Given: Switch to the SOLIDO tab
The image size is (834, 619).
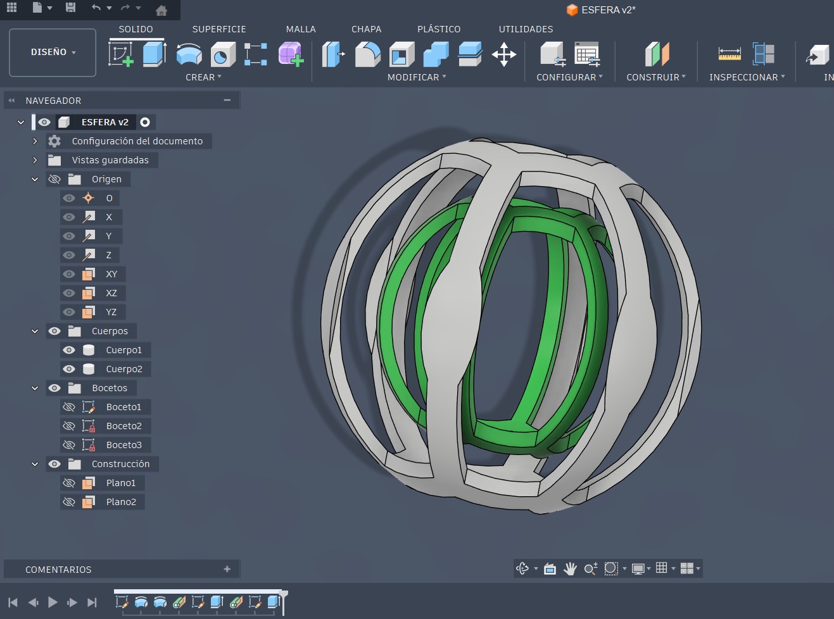Looking at the screenshot, I should click(x=136, y=29).
